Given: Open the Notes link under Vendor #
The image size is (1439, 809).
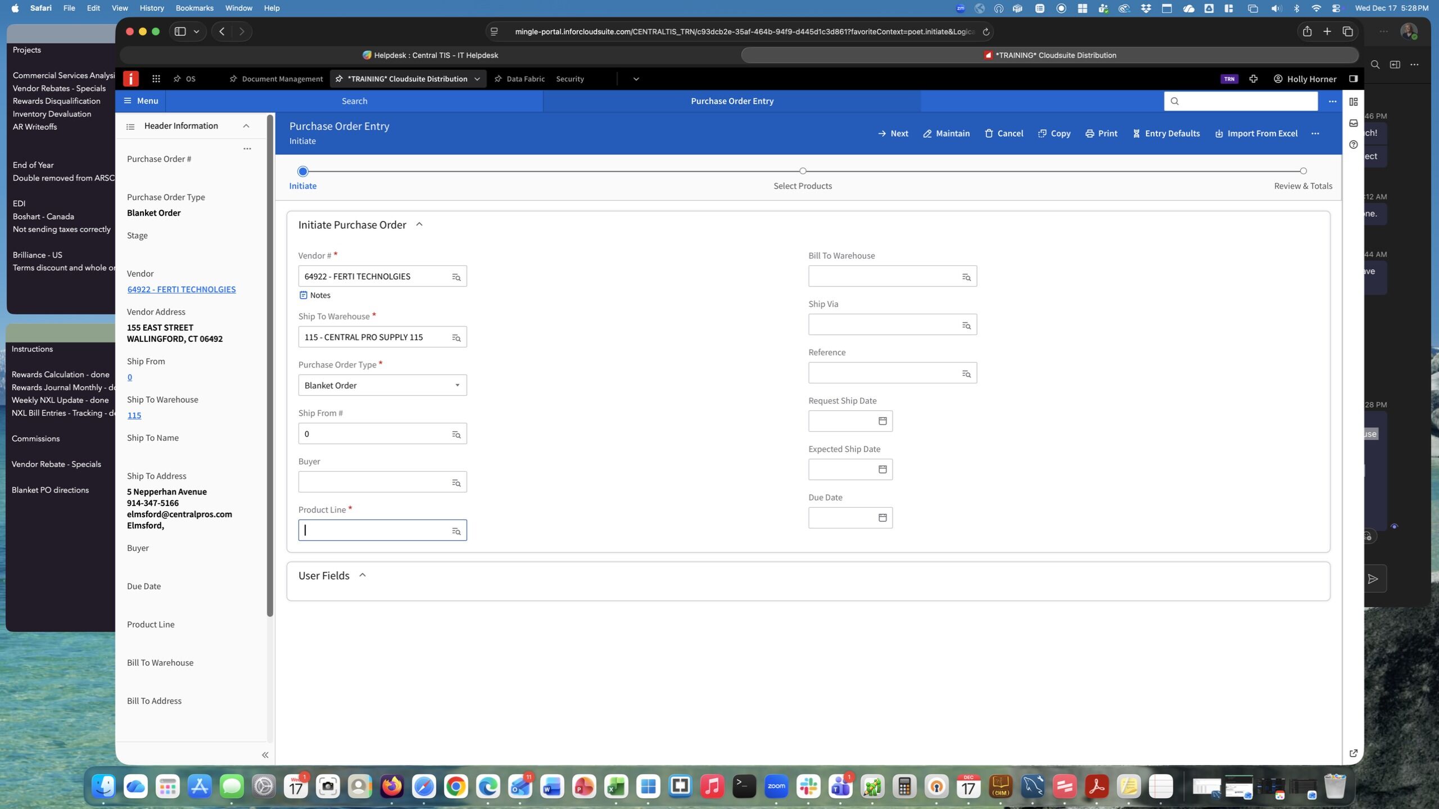Looking at the screenshot, I should [315, 295].
